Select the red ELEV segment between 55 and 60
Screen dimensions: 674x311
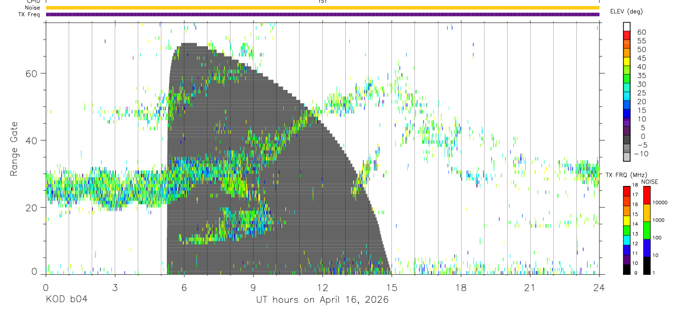point(627,36)
